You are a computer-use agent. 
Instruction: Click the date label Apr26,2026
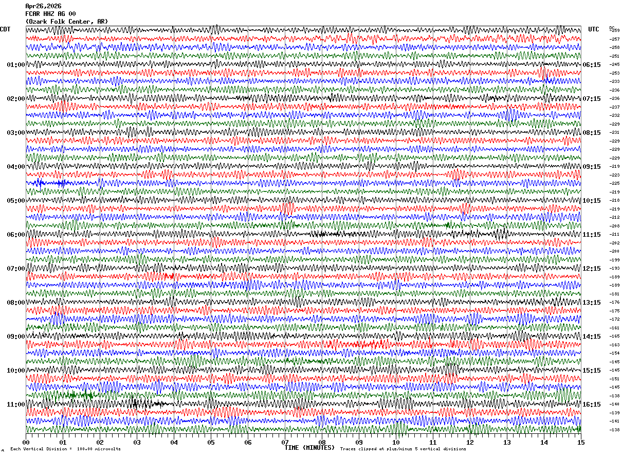pyautogui.click(x=43, y=6)
